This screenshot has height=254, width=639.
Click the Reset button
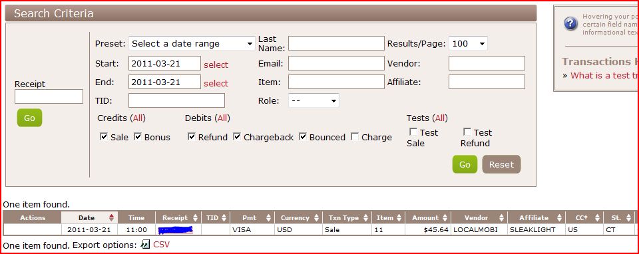point(501,164)
